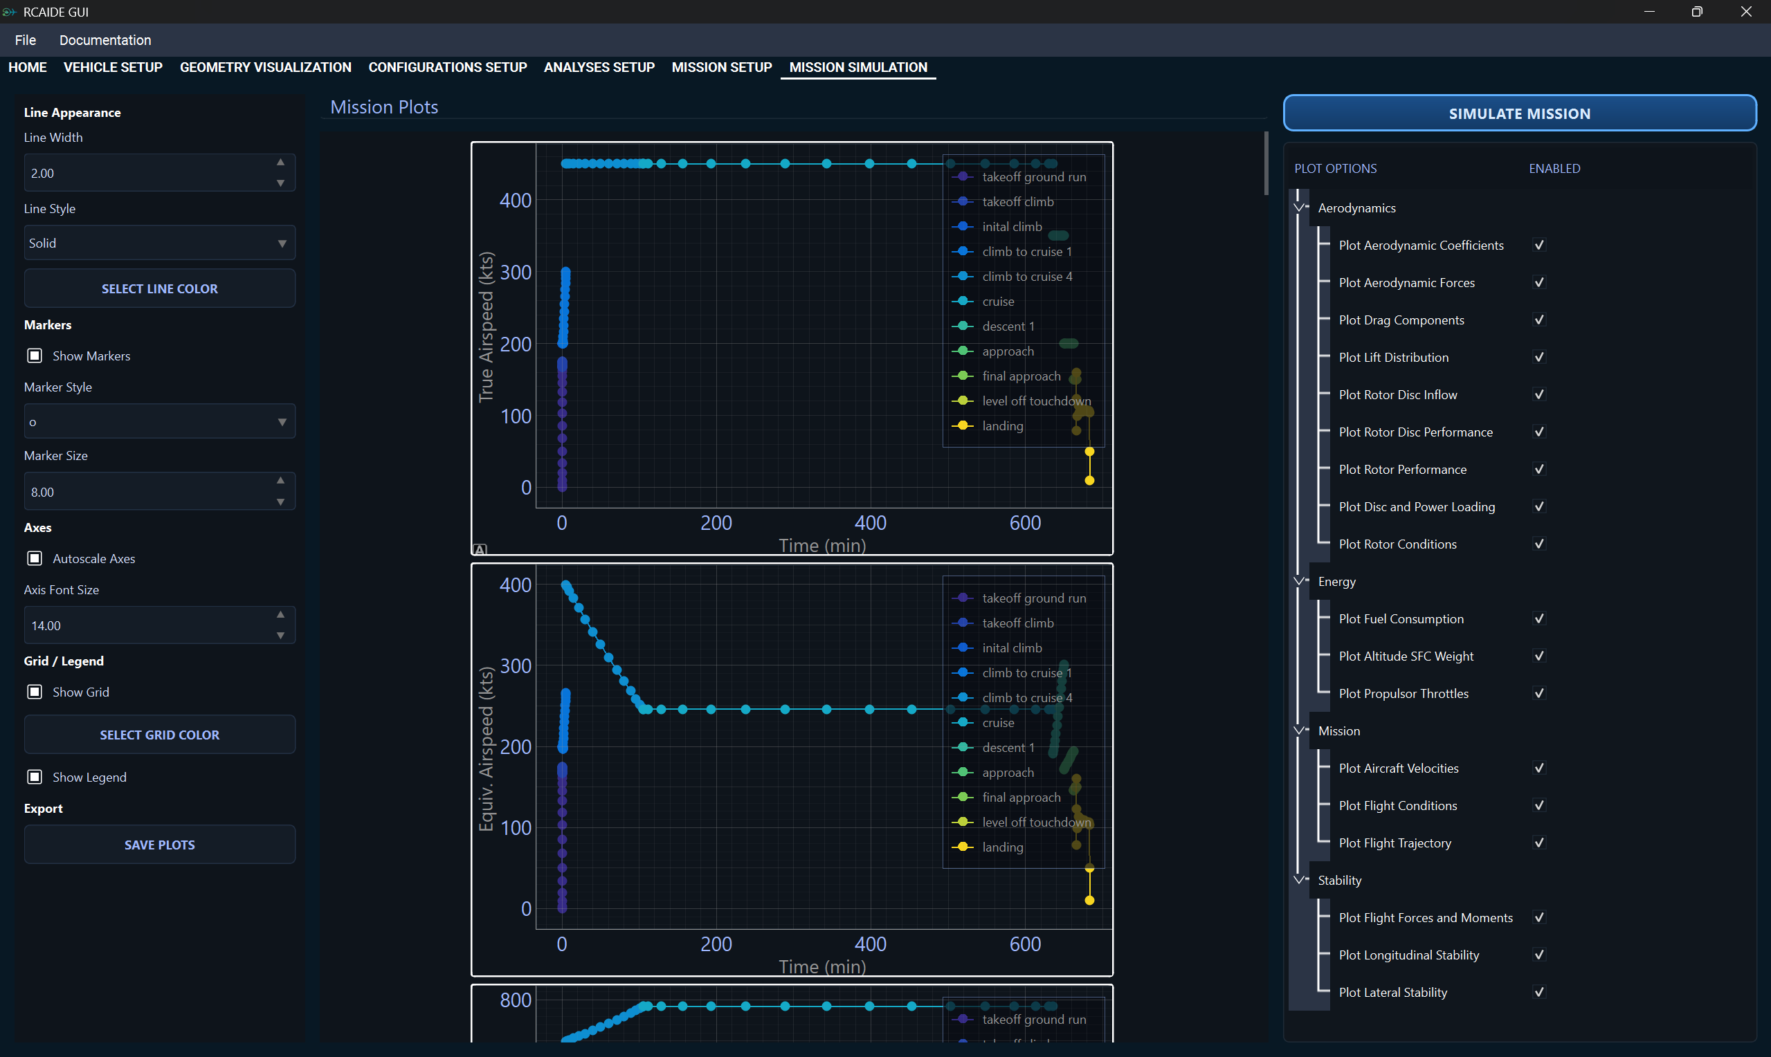Screen dimensions: 1771x1057
Task: Click 'cruise' legend entry in True Airspeed plot
Action: [982, 302]
